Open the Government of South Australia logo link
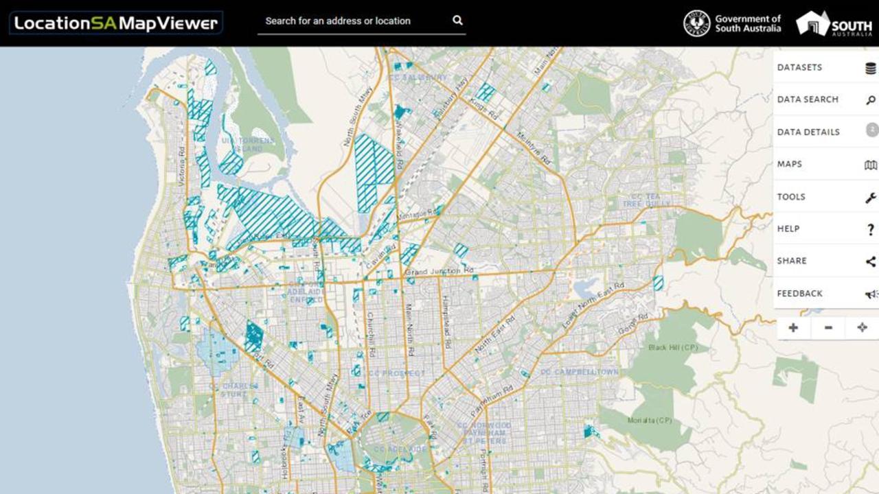 tap(732, 23)
